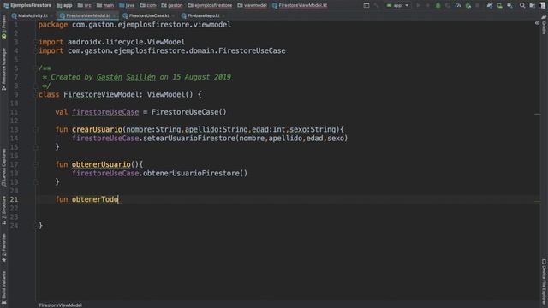Click the 'ejemplosfirestore' breadcrumb package

point(210,5)
